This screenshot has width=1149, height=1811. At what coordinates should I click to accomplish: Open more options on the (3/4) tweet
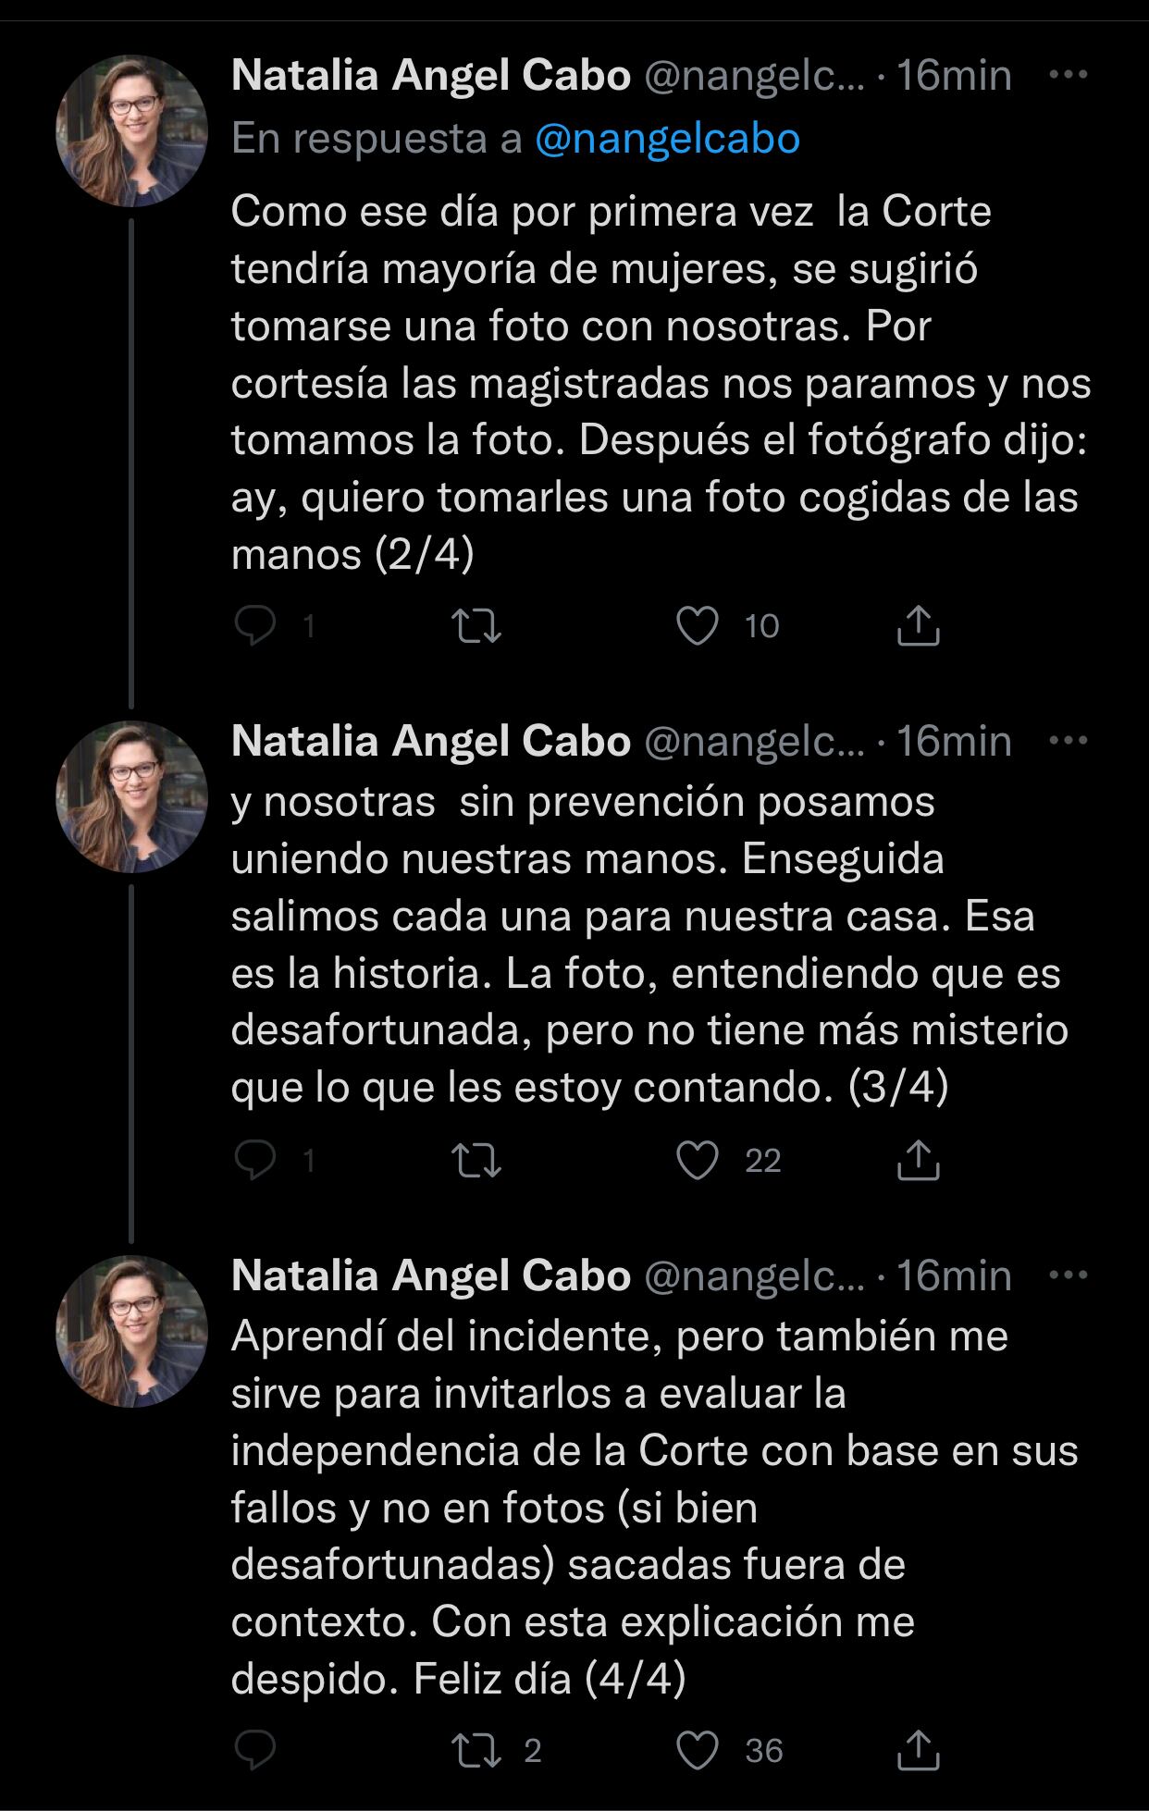click(1069, 741)
